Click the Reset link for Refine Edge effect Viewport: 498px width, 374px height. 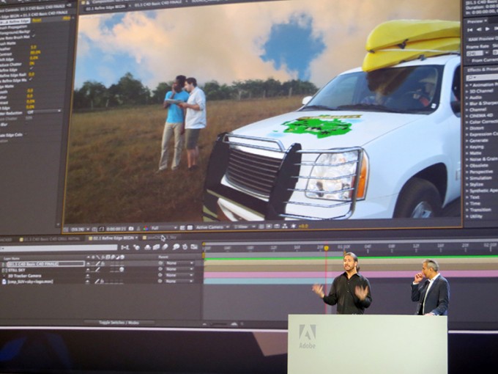[37, 21]
